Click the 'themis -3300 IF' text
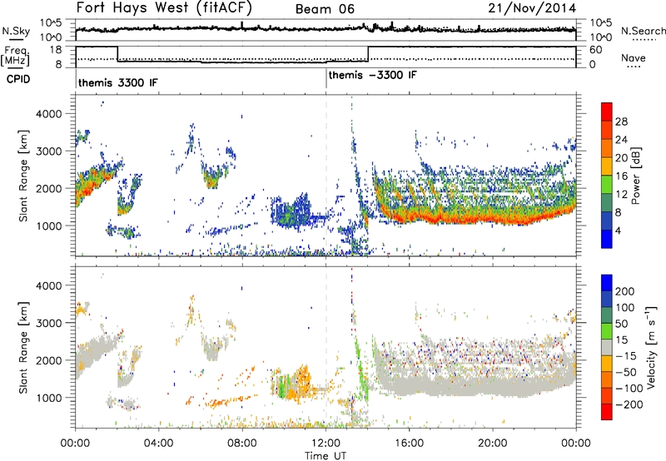Viewport: 666px width, 461px height. tap(372, 75)
